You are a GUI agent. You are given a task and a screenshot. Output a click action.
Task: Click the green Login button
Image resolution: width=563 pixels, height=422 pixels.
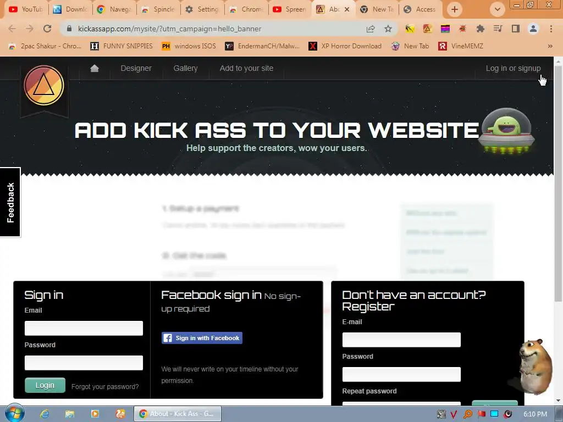tap(45, 385)
